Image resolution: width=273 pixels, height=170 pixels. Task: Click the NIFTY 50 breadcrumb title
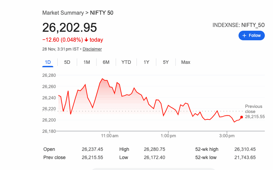[x=102, y=13]
